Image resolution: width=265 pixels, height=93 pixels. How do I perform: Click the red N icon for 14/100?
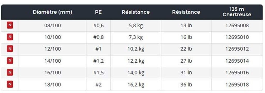(10, 61)
